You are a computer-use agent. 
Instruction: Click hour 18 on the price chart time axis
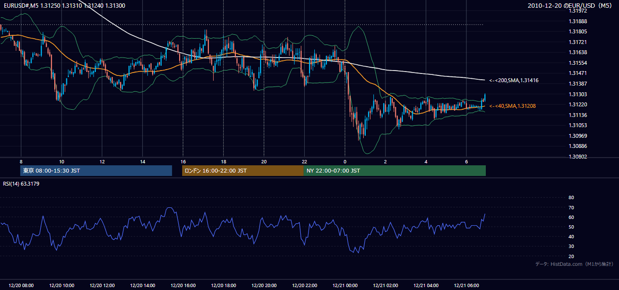223,161
